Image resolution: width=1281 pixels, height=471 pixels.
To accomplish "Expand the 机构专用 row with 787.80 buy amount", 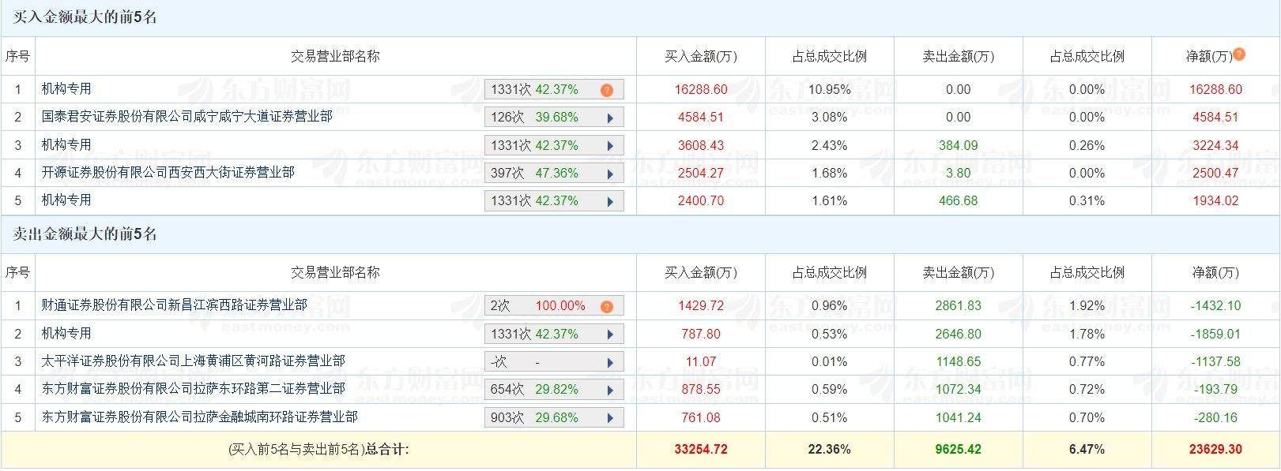I will (x=610, y=335).
